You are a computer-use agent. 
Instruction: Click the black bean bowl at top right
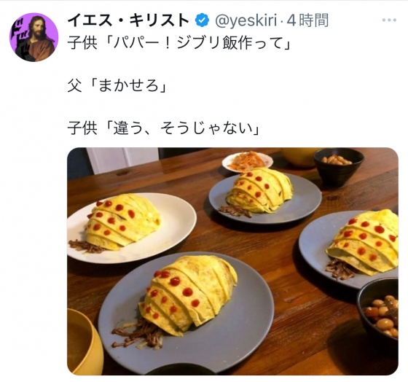339,166
